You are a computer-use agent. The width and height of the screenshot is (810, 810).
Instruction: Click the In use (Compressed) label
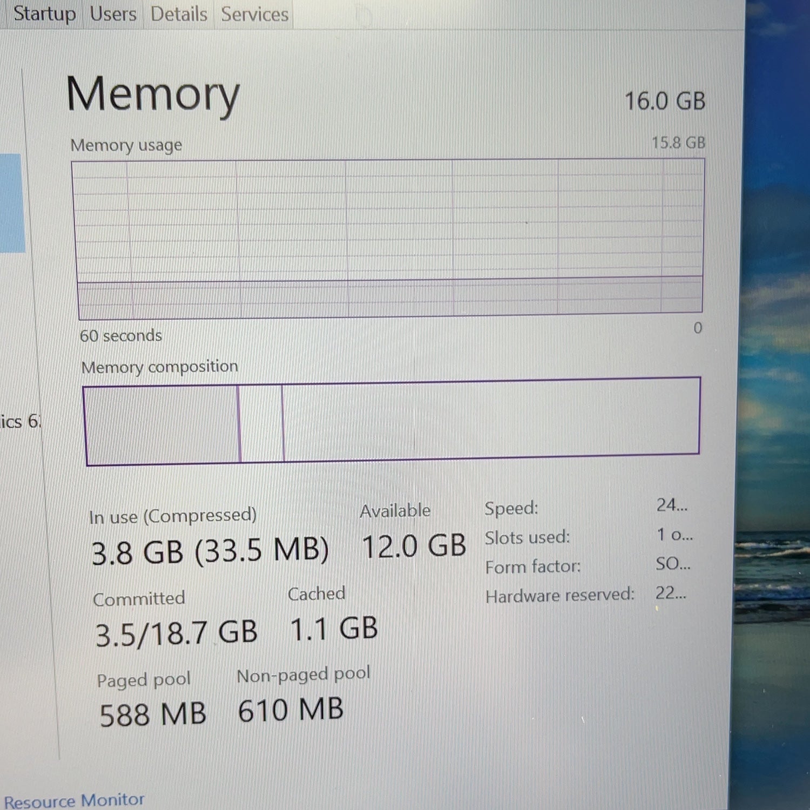coord(173,516)
